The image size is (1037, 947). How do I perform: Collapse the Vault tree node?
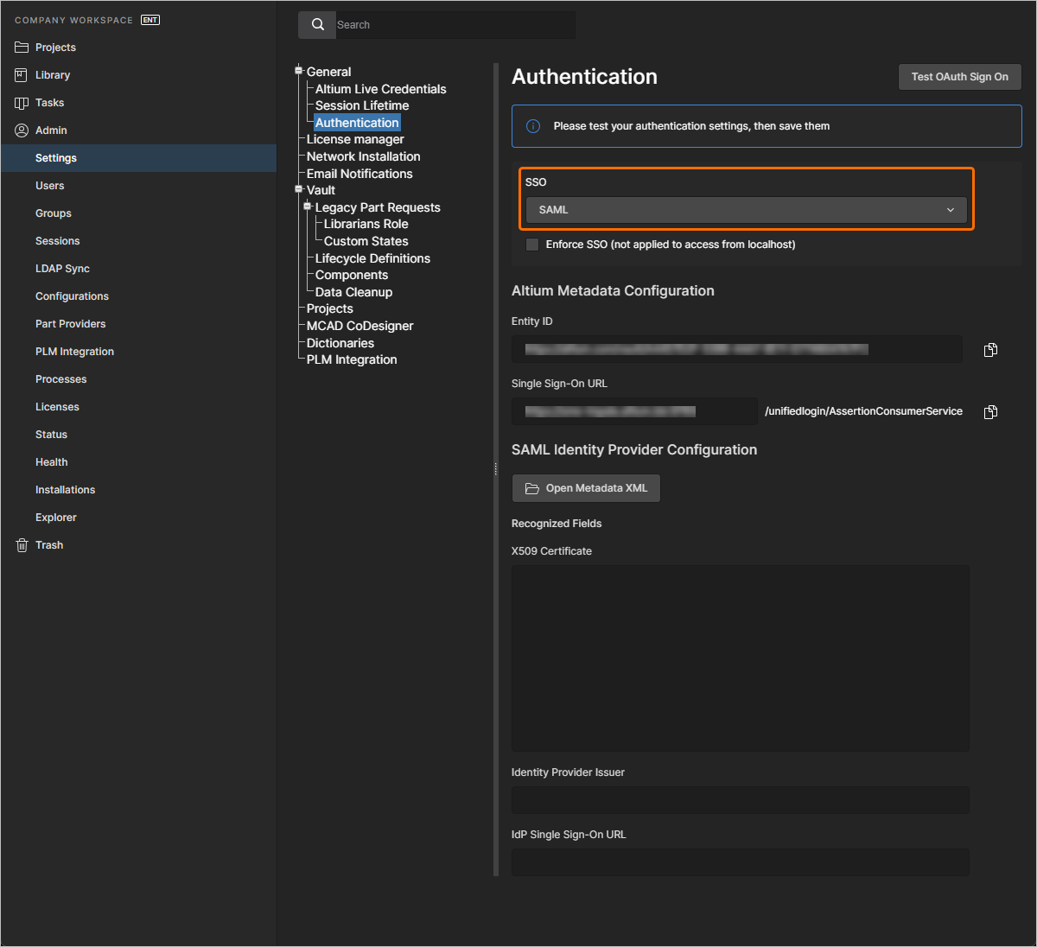coord(299,189)
